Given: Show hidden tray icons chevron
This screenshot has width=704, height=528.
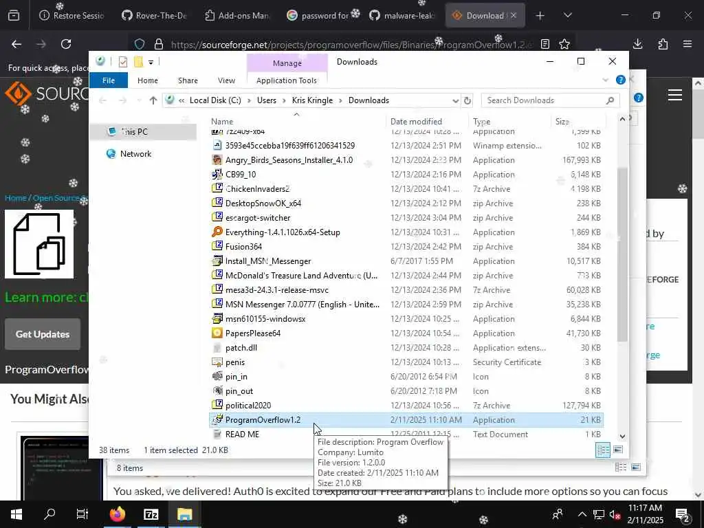Looking at the screenshot, I should pos(582,514).
